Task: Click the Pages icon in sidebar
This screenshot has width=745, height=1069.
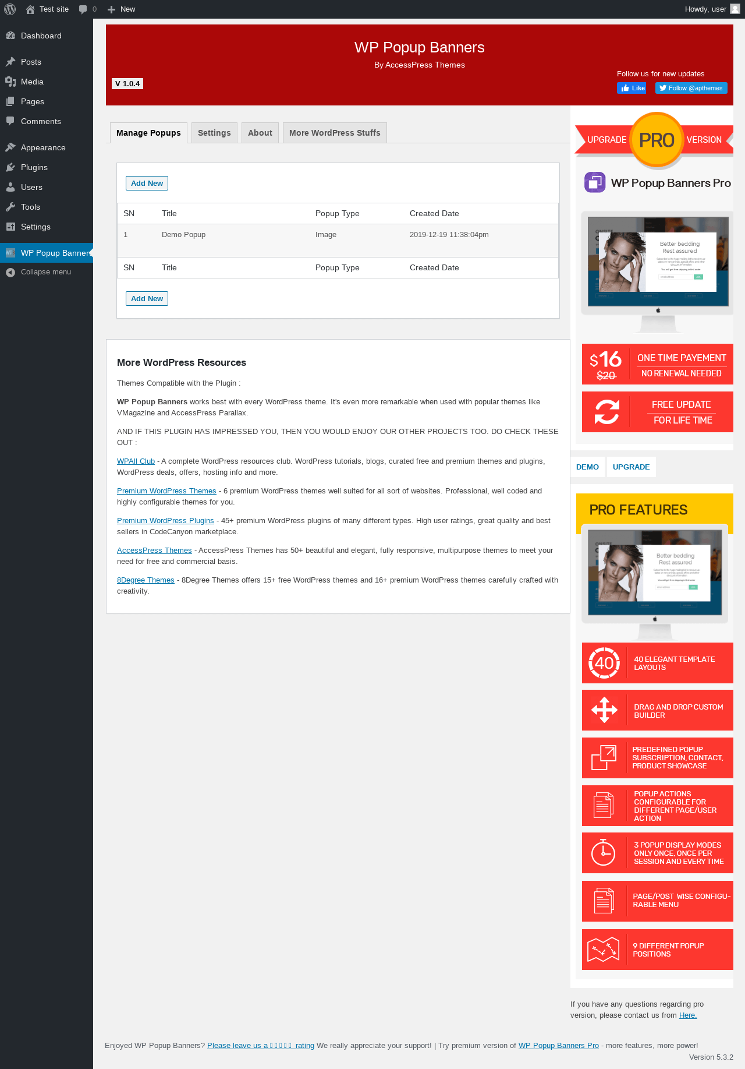Action: tap(10, 101)
